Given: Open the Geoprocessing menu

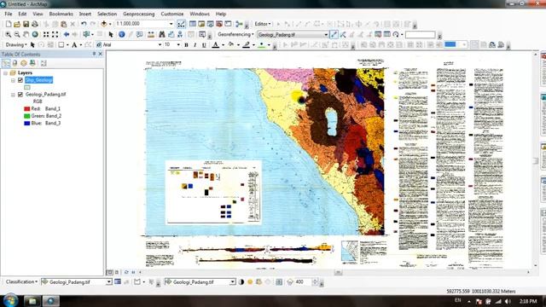Looking at the screenshot, I should tap(138, 14).
